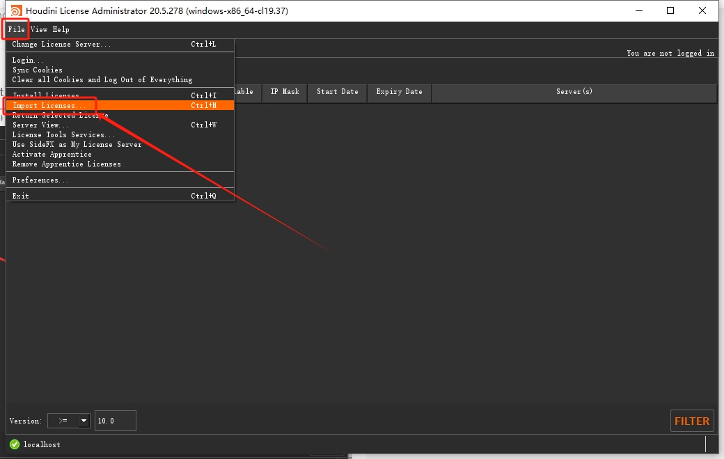Expand the Version comparison operator dropdown
The height and width of the screenshot is (459, 724).
[69, 421]
